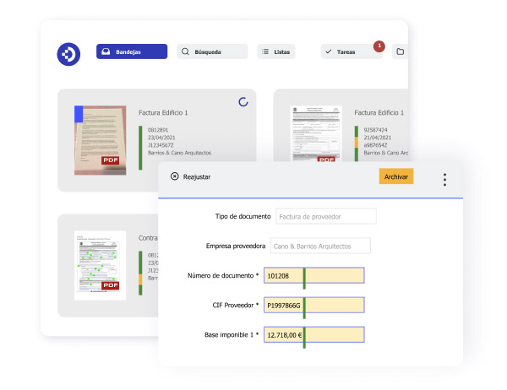Open the three-dot options menu
This screenshot has width=507, height=390.
point(444,180)
